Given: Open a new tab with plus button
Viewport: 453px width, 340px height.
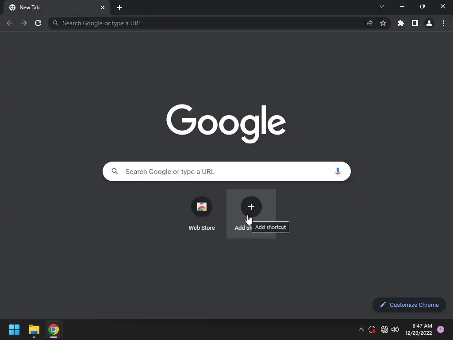Looking at the screenshot, I should tap(119, 8).
